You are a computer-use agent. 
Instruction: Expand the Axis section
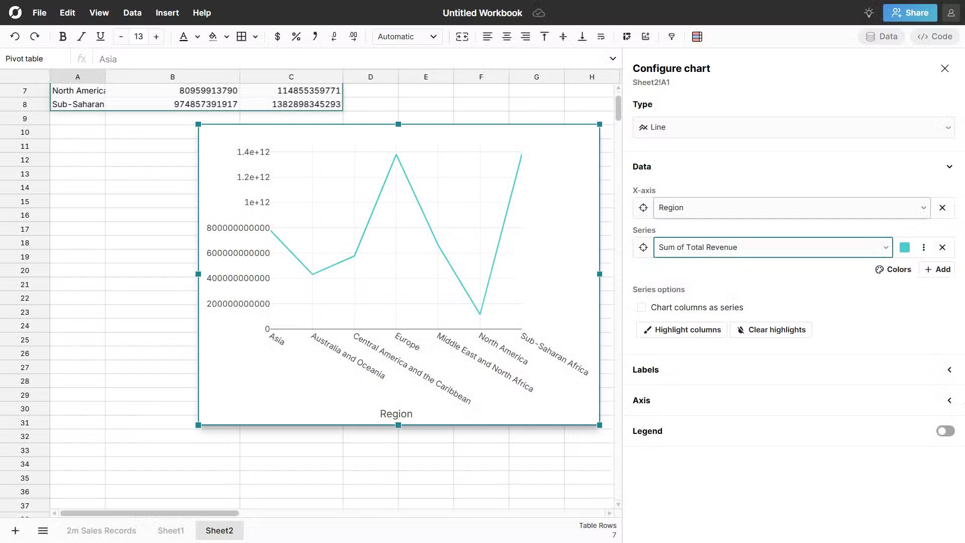949,400
